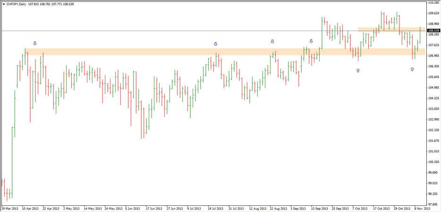
Task: Click the 101.010 level on price axis
Action: pos(433,151)
